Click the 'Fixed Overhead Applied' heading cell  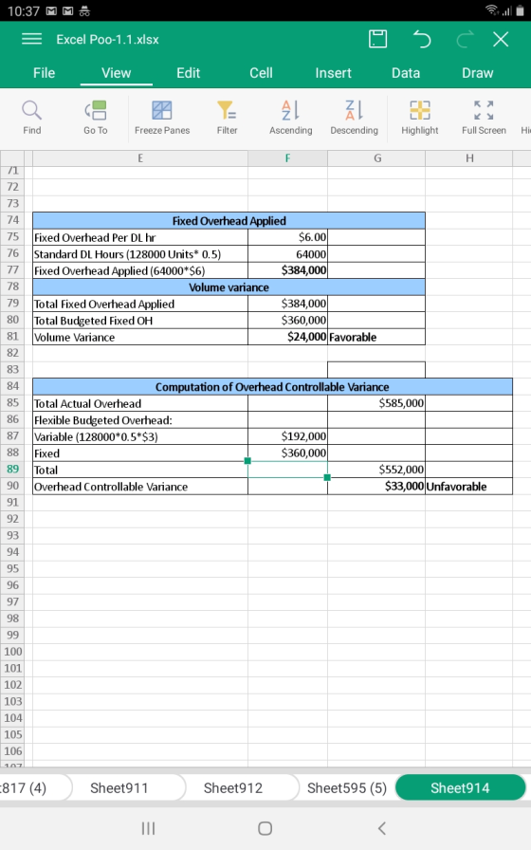coord(229,221)
